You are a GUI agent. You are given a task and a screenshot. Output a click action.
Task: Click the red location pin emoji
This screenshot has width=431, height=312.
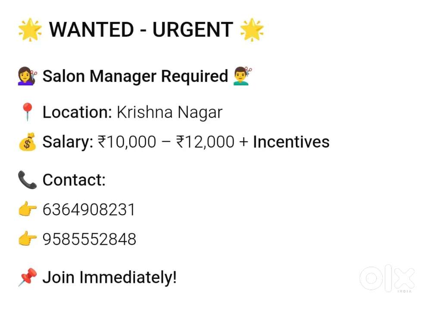27,113
